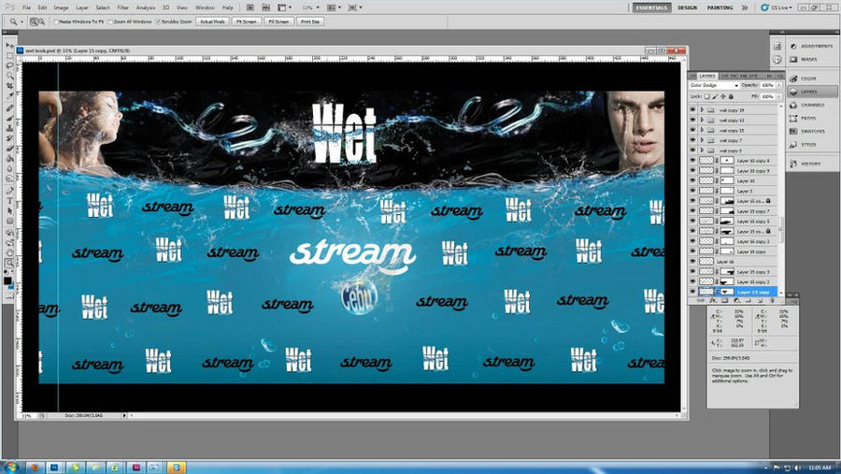Select the Clone Stamp tool
Screen dimensions: 841x474
click(x=9, y=128)
